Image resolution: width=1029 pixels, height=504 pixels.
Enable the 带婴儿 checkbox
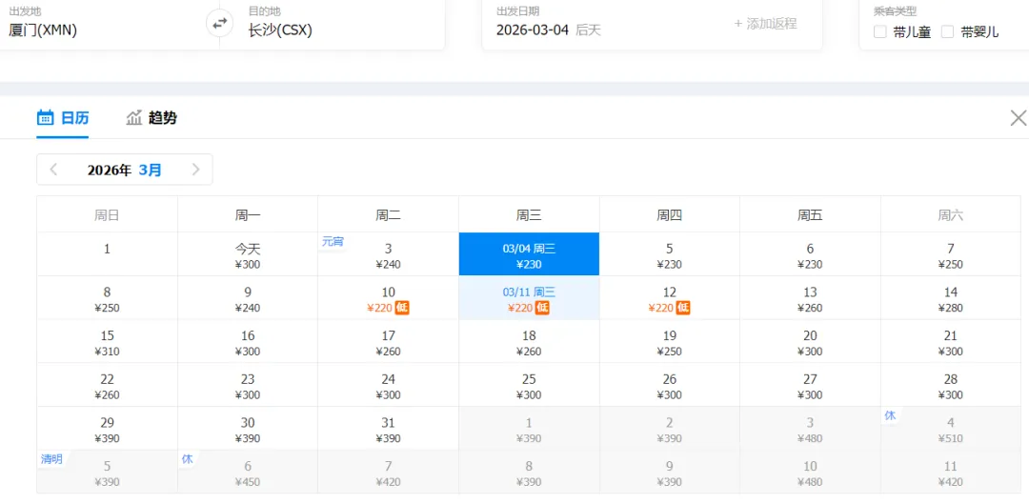point(948,32)
